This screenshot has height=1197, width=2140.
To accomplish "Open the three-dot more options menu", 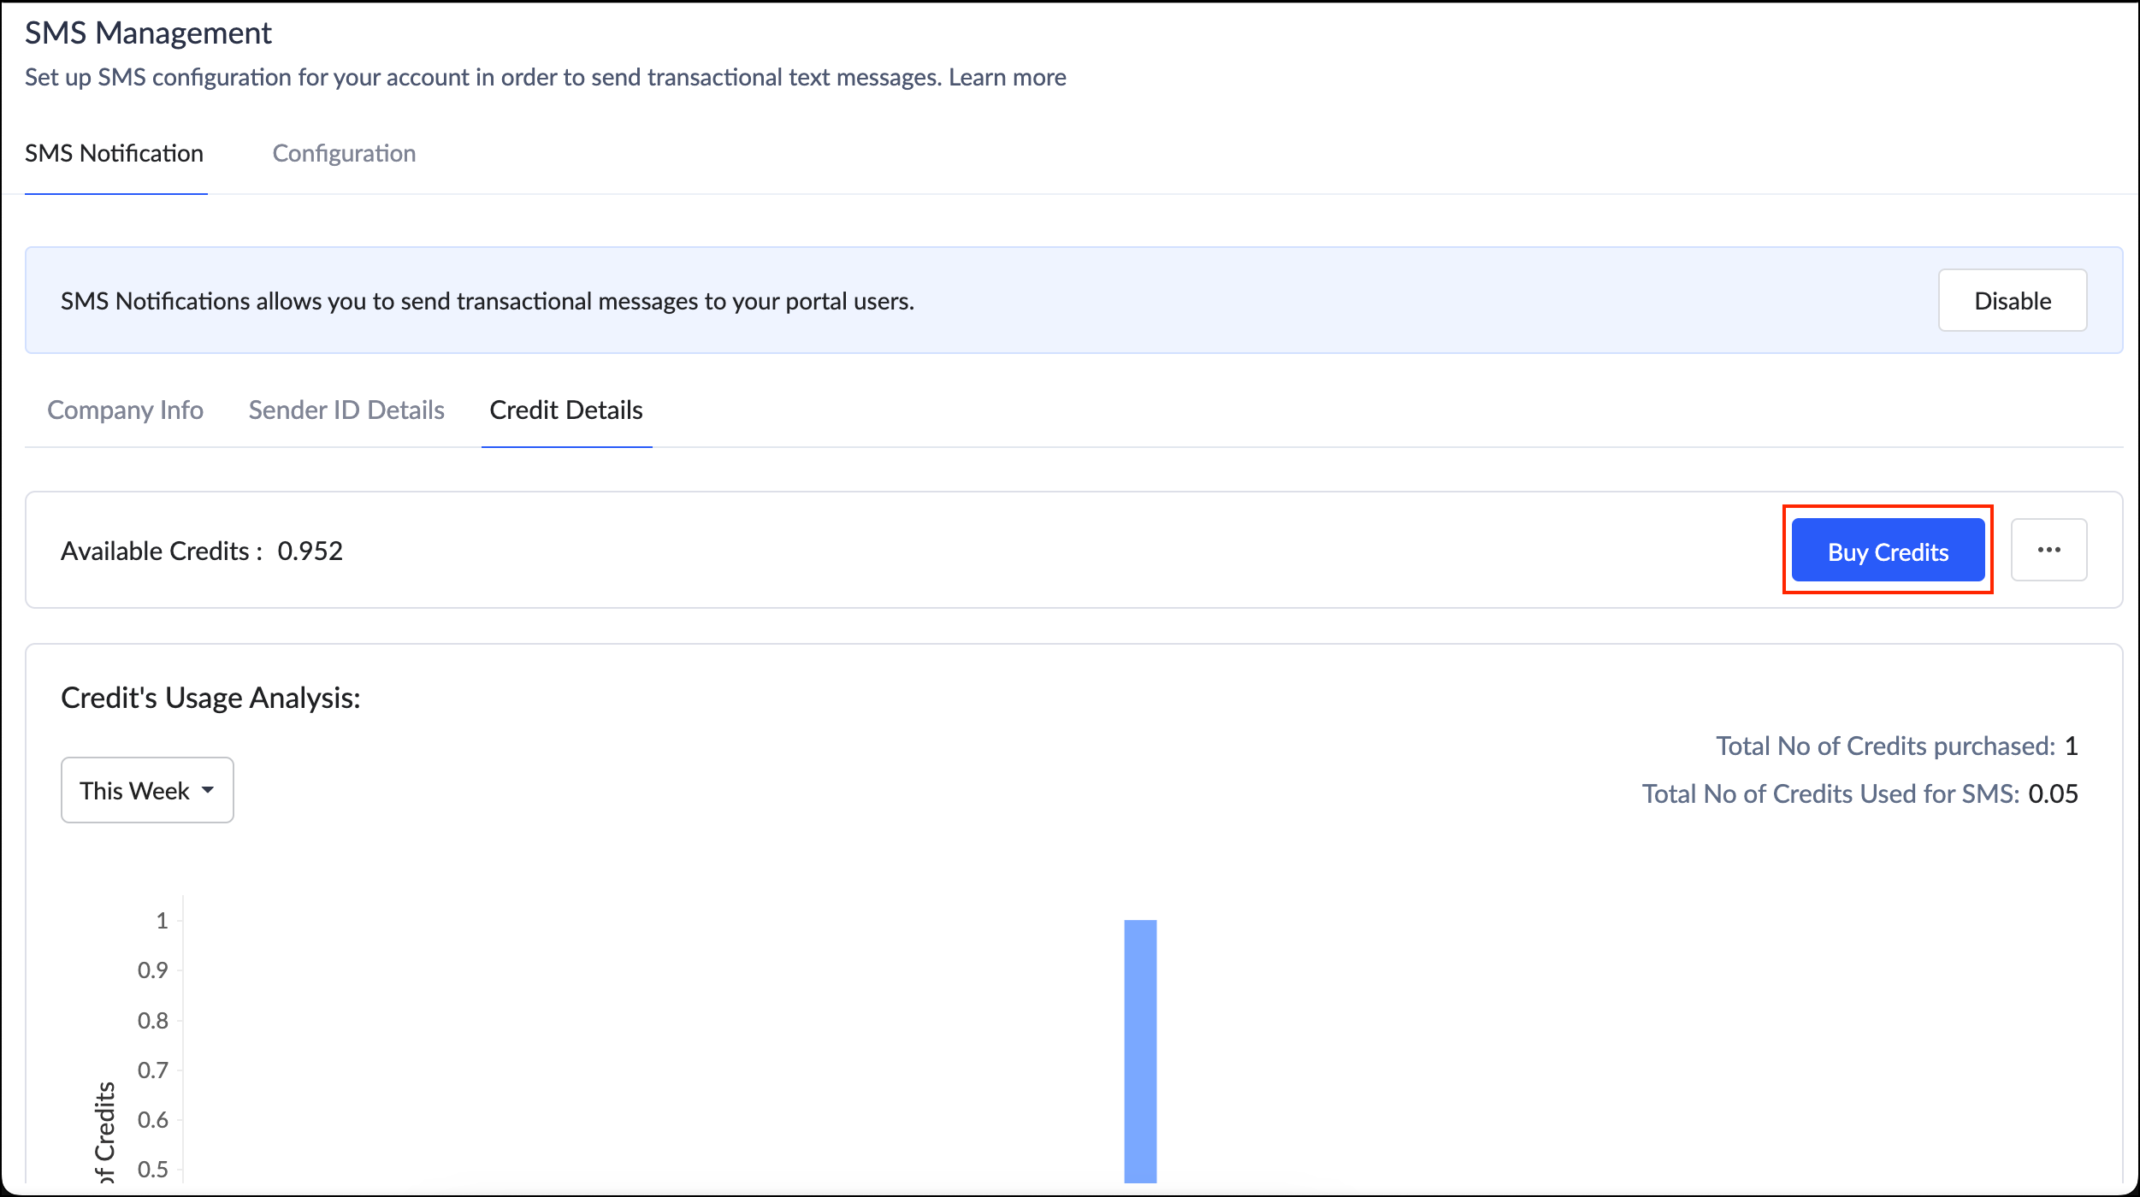I will pos(2048,550).
